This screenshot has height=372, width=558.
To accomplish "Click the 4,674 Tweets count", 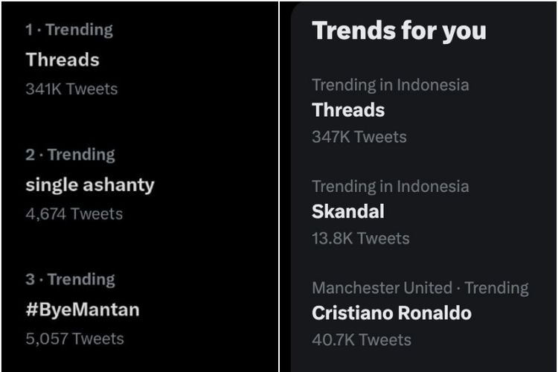I will click(74, 214).
